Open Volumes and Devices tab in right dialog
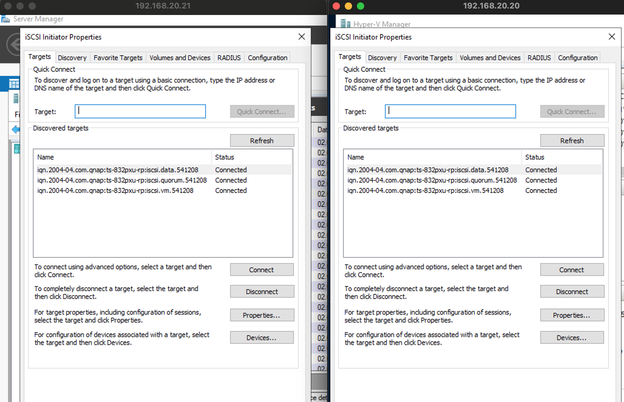Viewport: 624px width, 402px height. point(490,58)
